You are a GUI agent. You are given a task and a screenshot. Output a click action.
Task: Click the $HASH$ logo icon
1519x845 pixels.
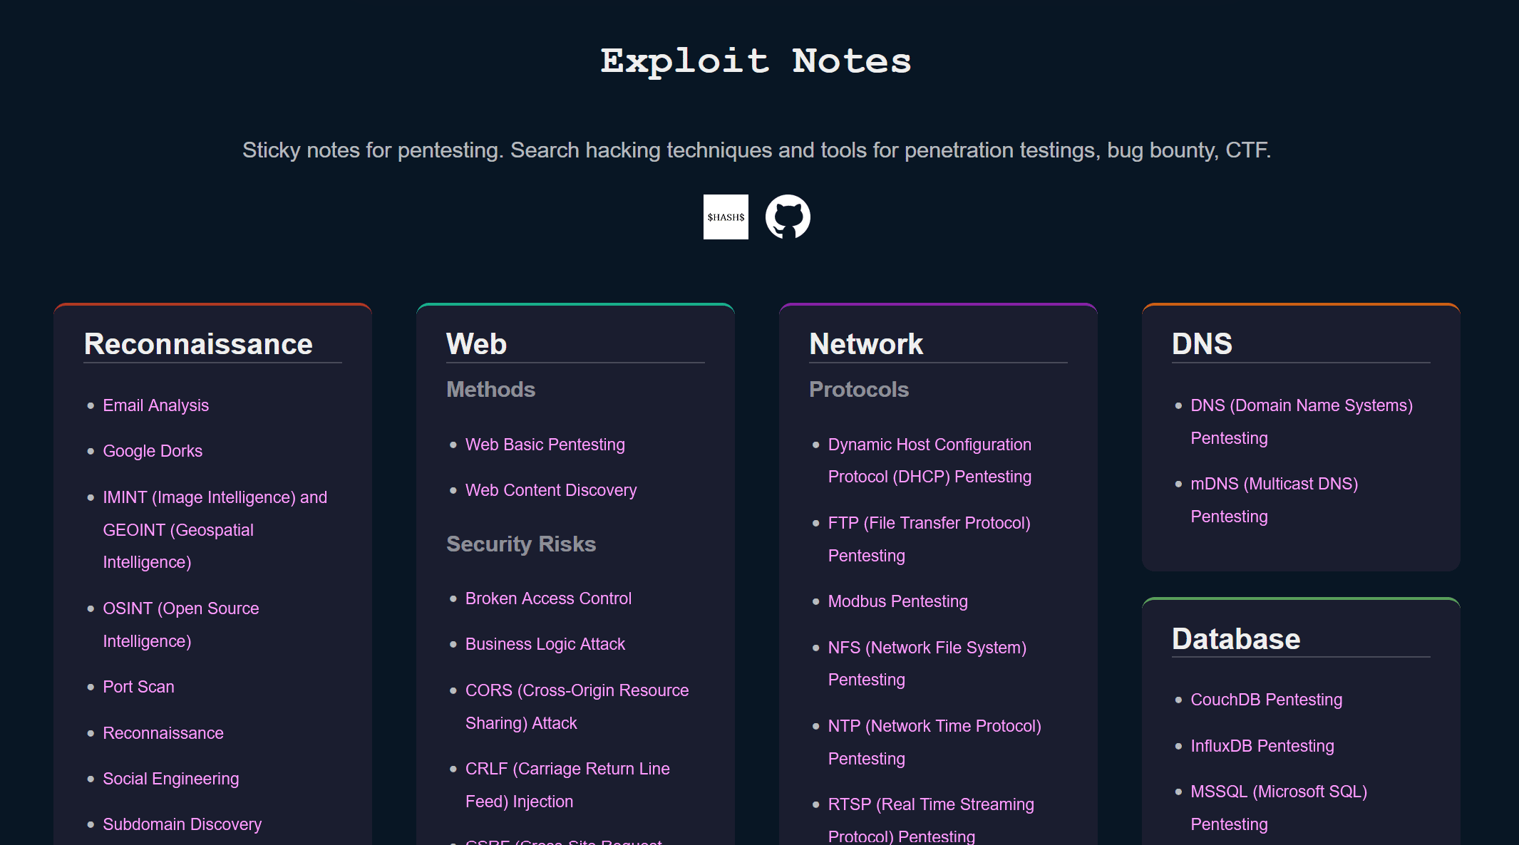725,217
